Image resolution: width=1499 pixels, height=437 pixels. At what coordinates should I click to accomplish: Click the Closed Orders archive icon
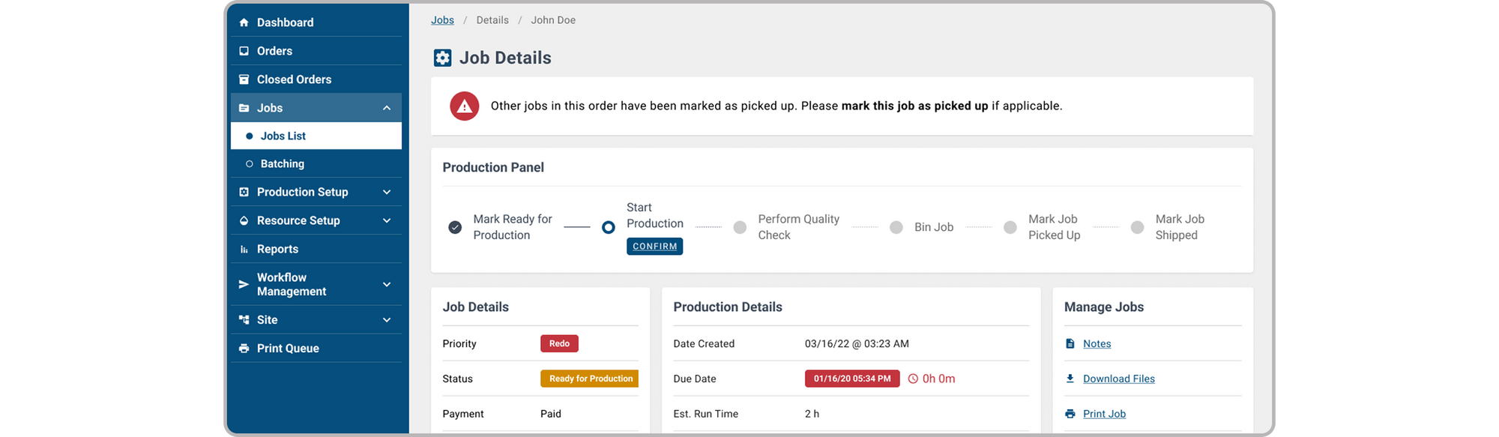(x=244, y=79)
